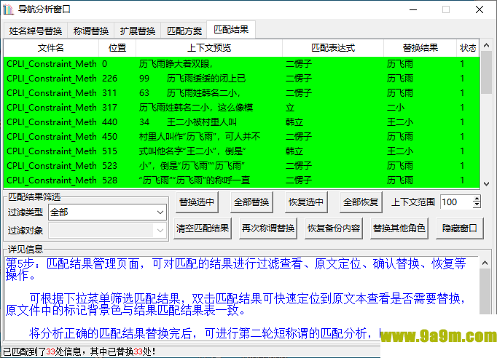Image resolution: width=497 pixels, height=358 pixels.
Task: Close the 导航分析窗口 window
Action: coord(480,9)
